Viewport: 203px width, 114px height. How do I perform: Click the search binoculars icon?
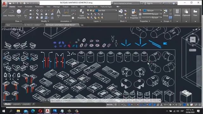click(x=141, y=3)
